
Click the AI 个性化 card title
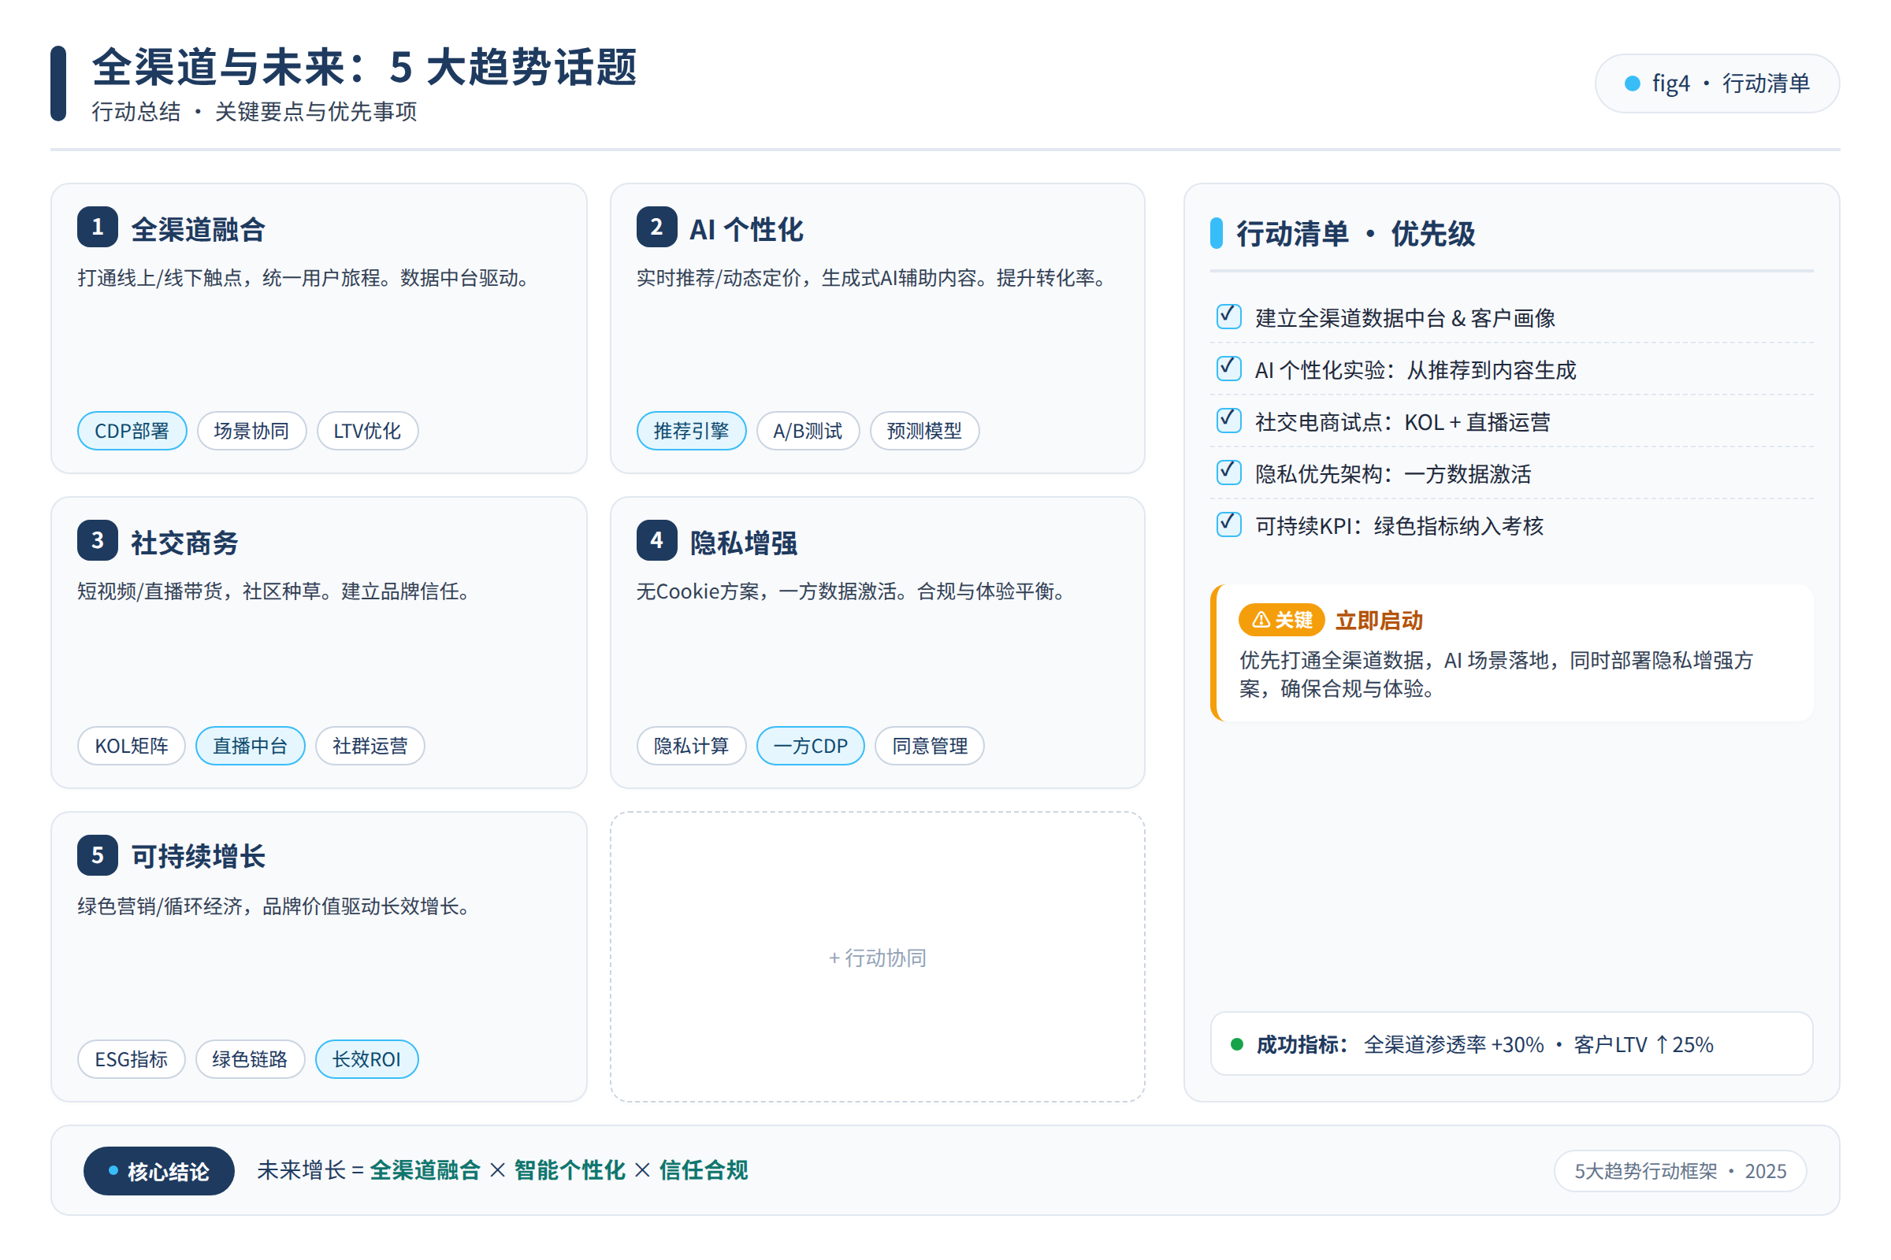click(x=746, y=229)
